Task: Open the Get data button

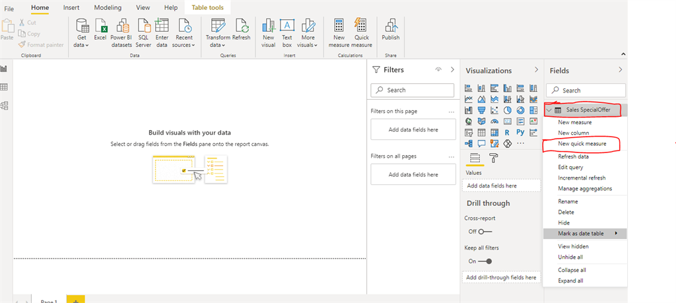Action: click(x=82, y=33)
